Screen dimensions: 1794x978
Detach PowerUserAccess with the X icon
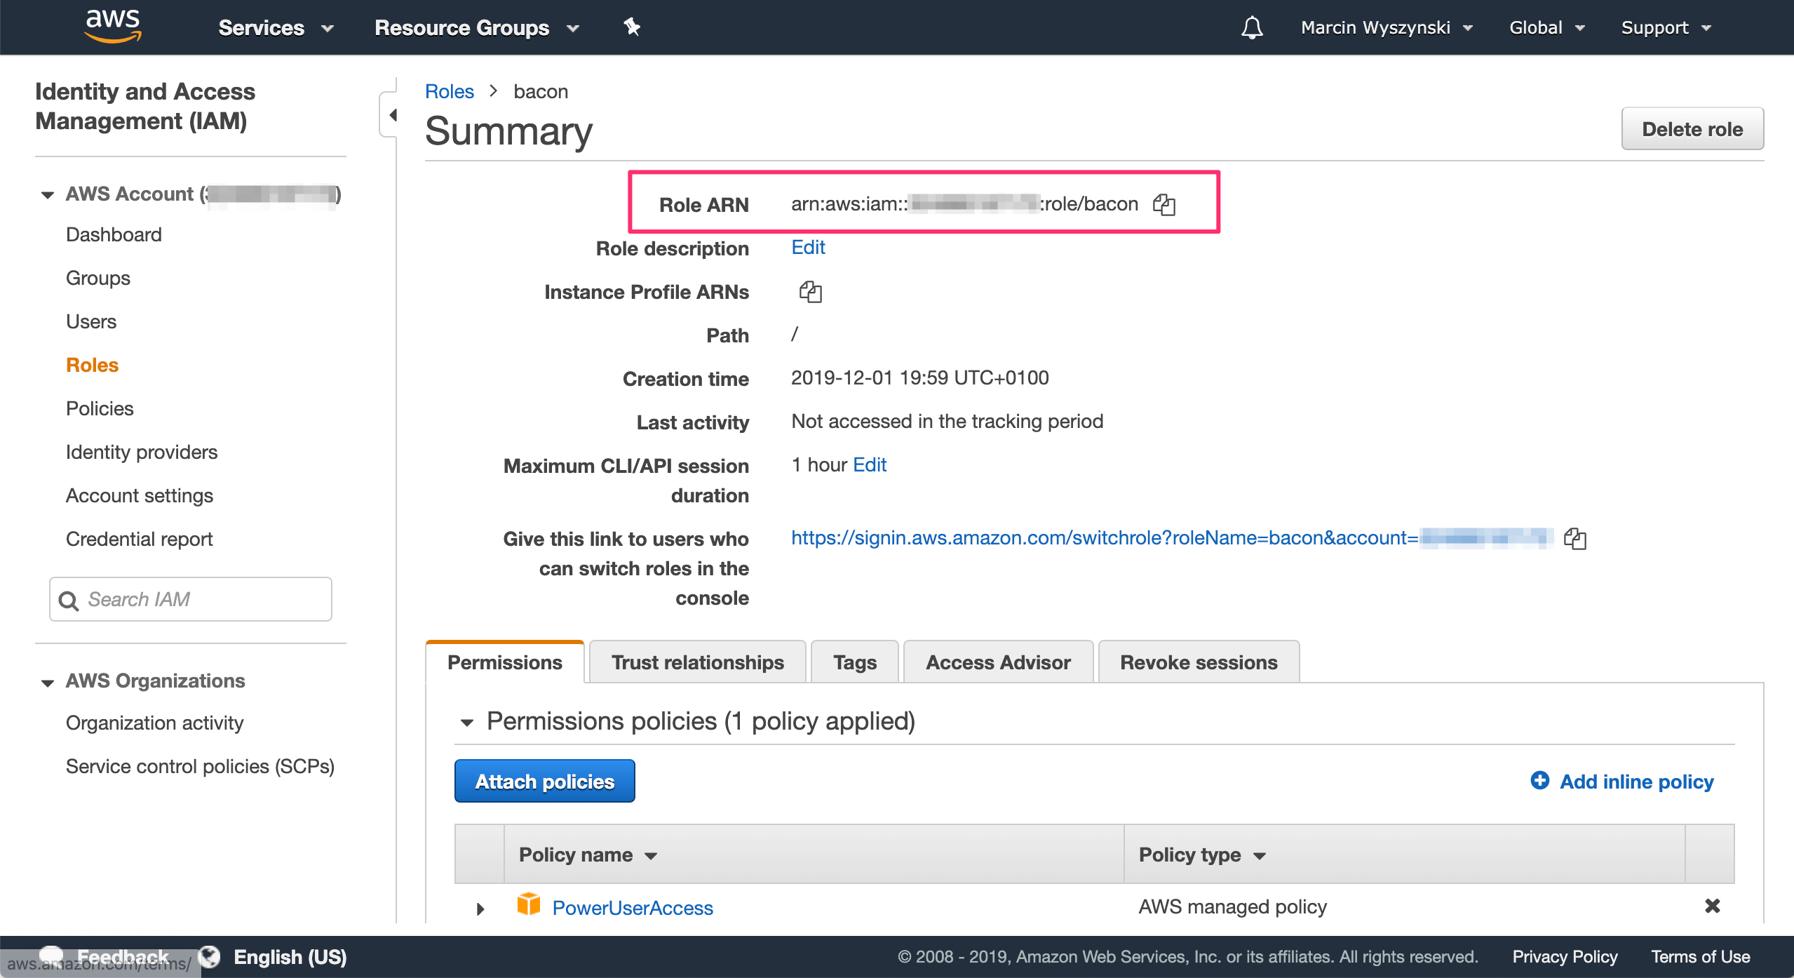1712,906
